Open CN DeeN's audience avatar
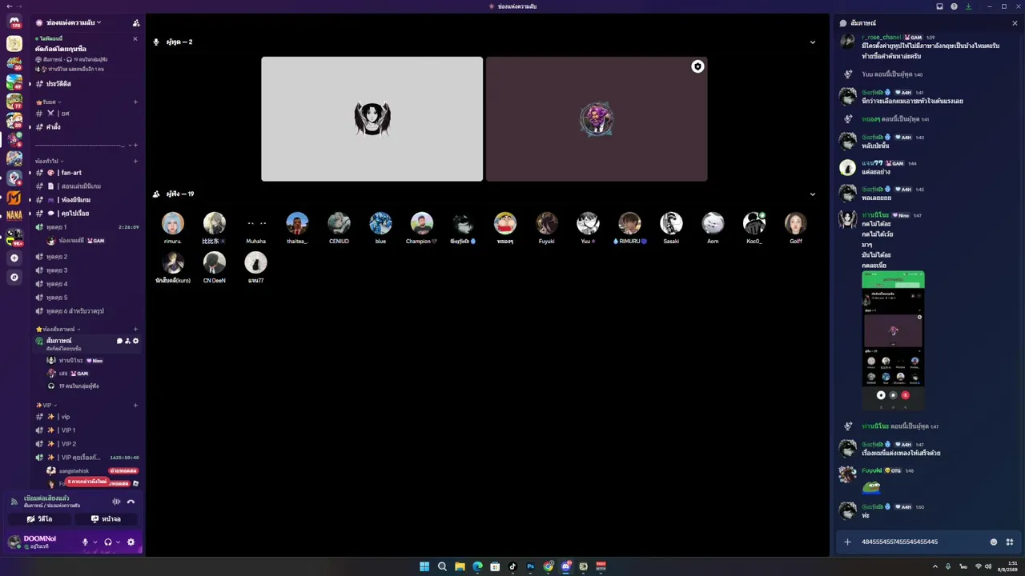1025x576 pixels. click(x=214, y=262)
